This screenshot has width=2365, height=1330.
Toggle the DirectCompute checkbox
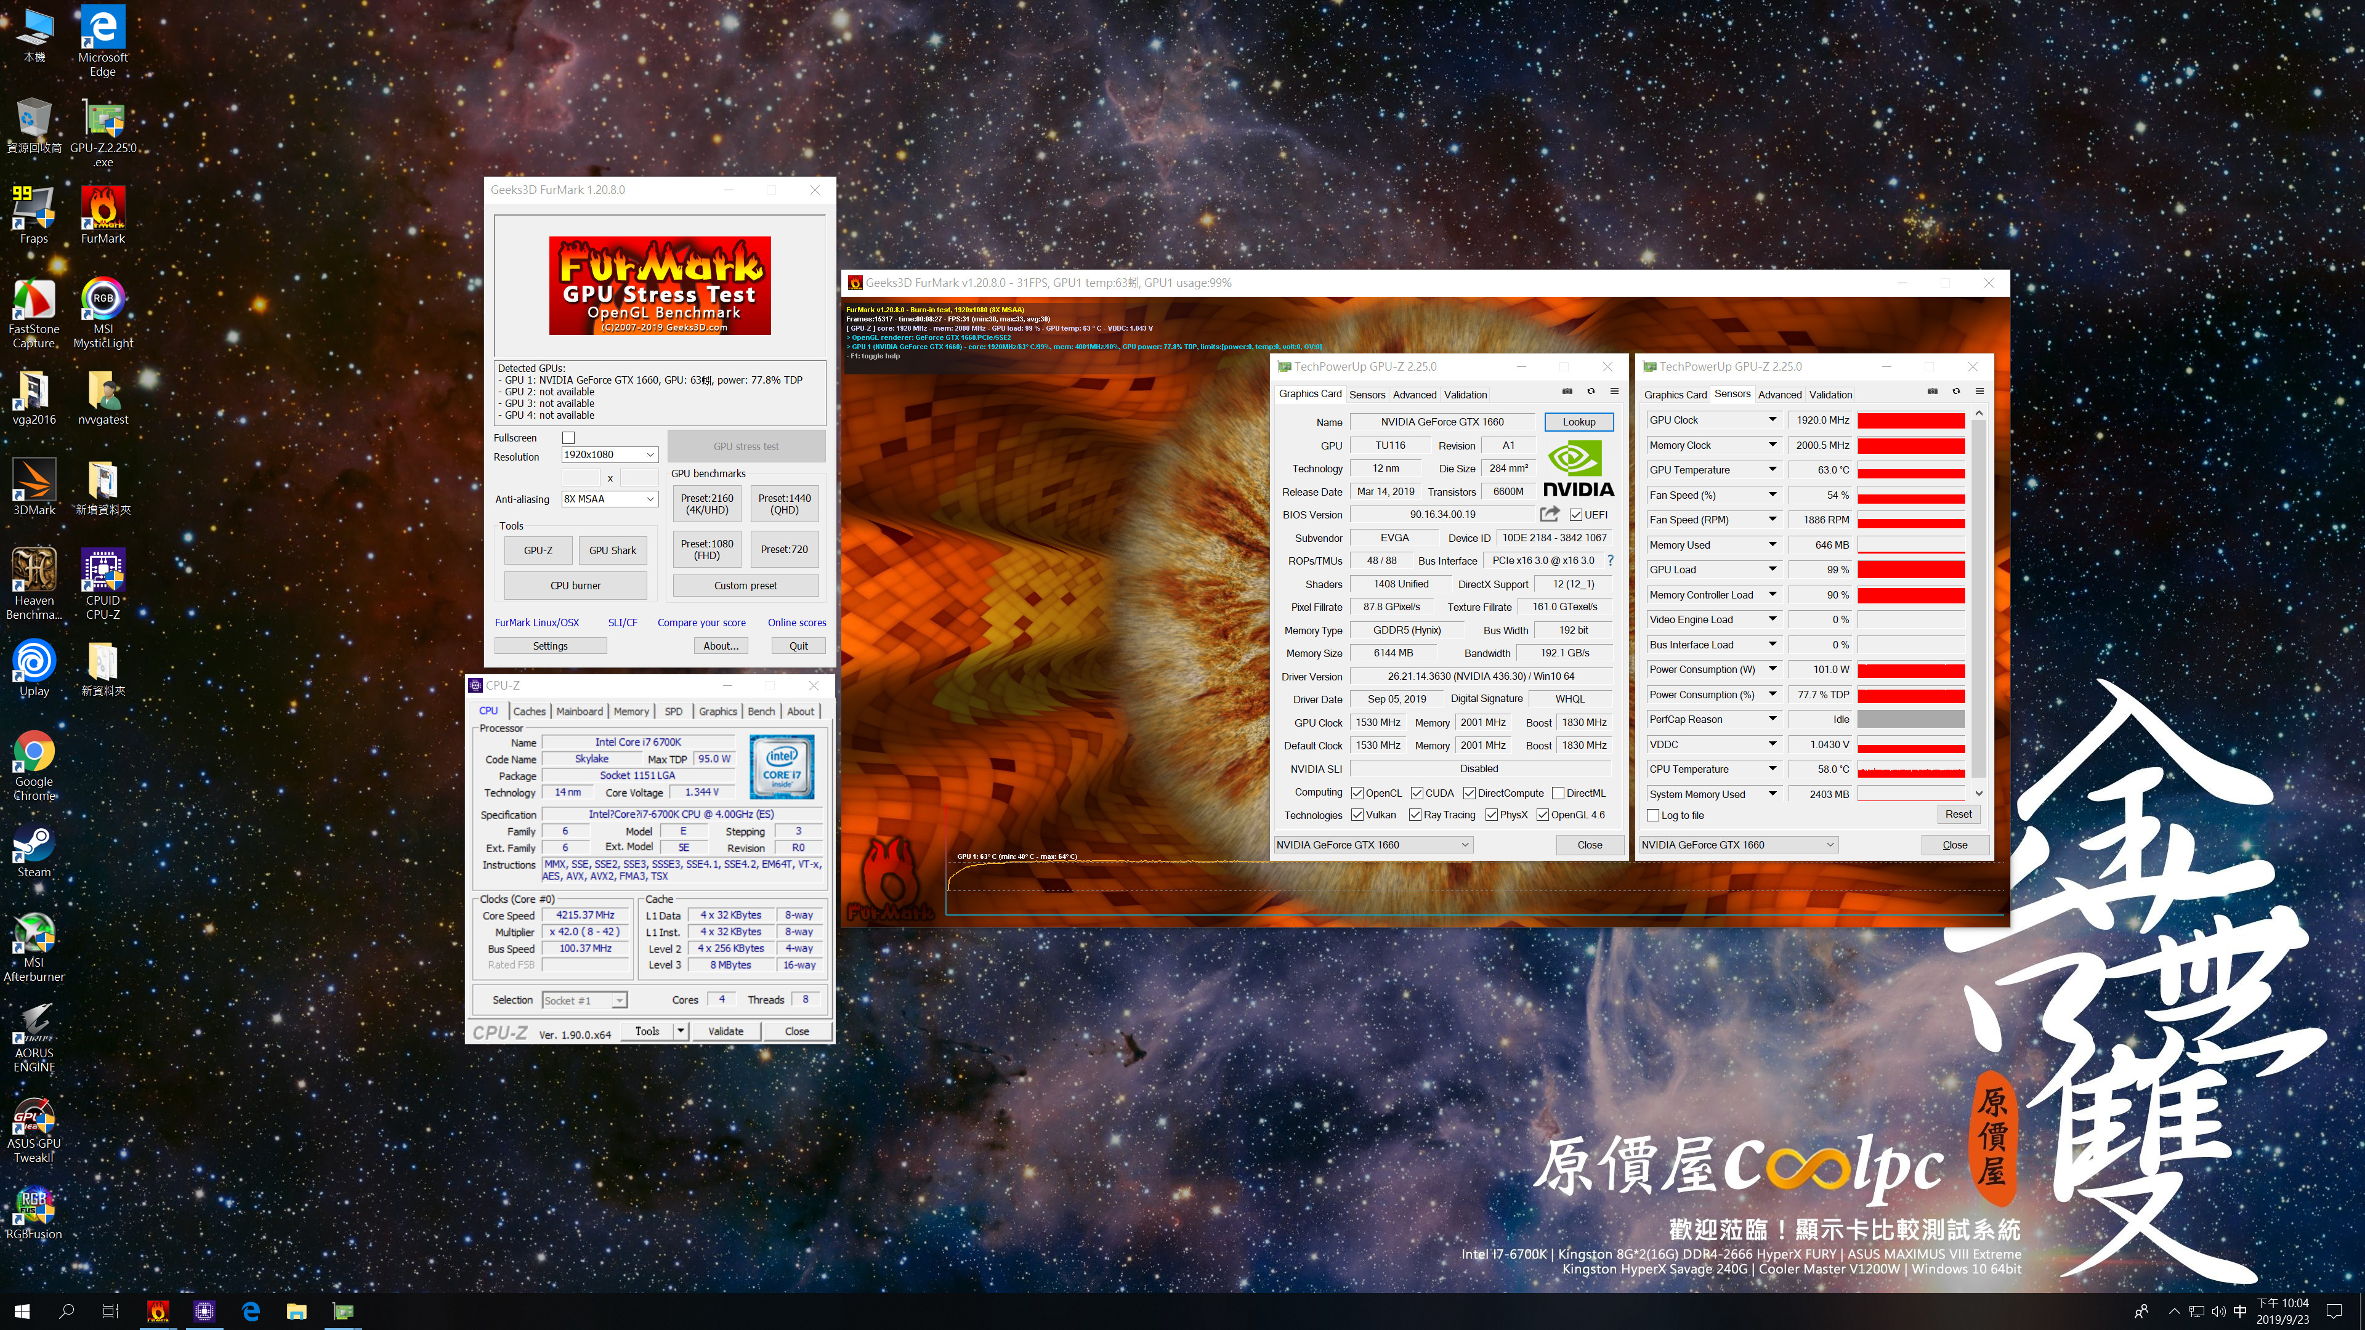(1469, 793)
